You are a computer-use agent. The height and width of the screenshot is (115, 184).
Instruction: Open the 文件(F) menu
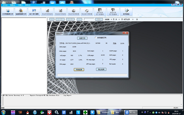click(5, 5)
